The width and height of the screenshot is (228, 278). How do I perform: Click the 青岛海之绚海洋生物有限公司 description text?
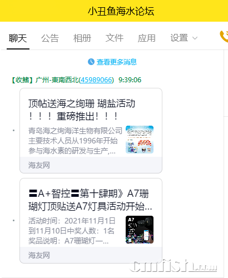point(75,141)
